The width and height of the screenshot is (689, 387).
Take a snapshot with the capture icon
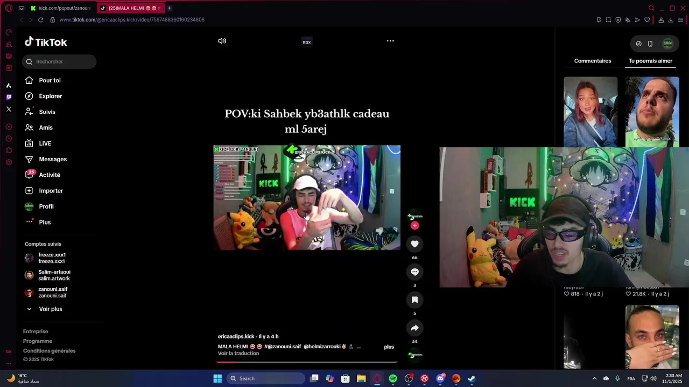(608, 20)
